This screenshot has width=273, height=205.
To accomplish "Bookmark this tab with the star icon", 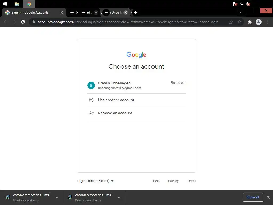I will 239,22.
